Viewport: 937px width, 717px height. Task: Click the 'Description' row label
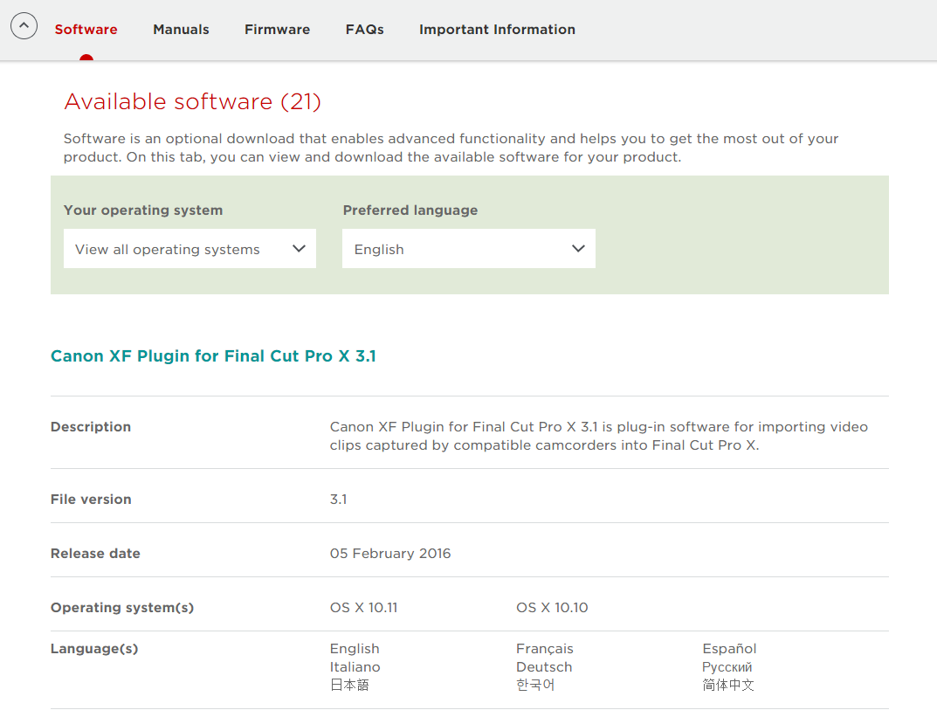coord(91,427)
